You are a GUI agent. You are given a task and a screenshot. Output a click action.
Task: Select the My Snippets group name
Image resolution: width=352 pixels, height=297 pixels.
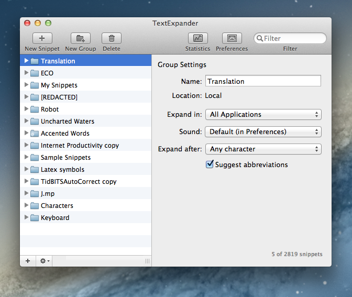[x=59, y=85]
